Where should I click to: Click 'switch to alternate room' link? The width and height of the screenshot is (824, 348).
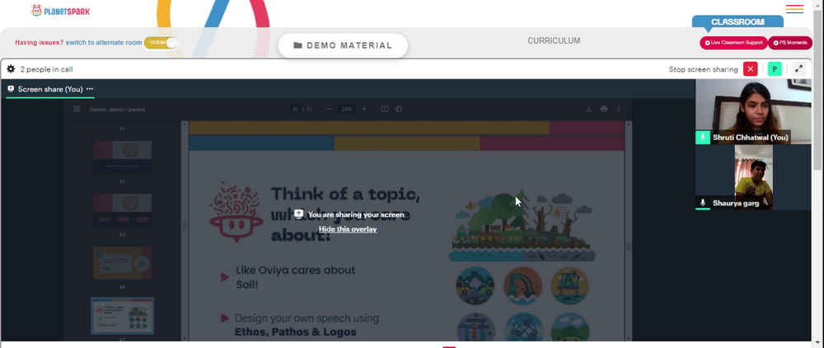tap(104, 43)
